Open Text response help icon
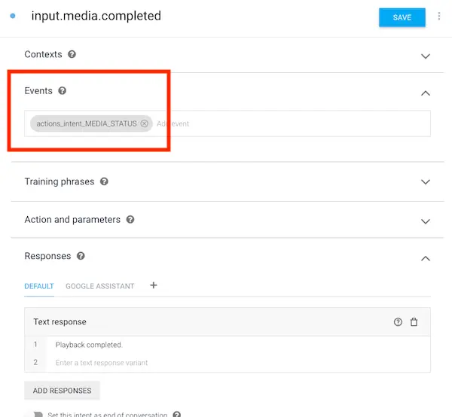 tap(398, 321)
